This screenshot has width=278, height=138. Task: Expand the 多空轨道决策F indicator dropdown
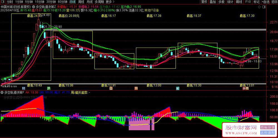pyautogui.click(x=2, y=92)
